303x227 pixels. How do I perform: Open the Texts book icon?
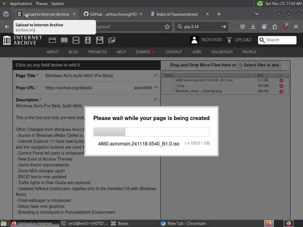[64, 40]
